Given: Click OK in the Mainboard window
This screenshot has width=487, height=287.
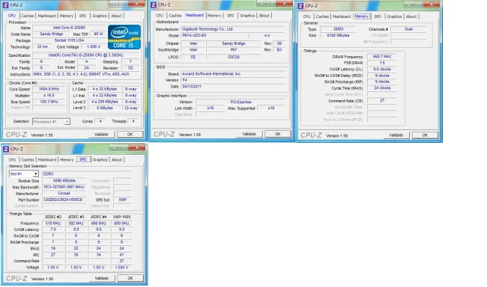Looking at the screenshot, I should click(x=278, y=135).
